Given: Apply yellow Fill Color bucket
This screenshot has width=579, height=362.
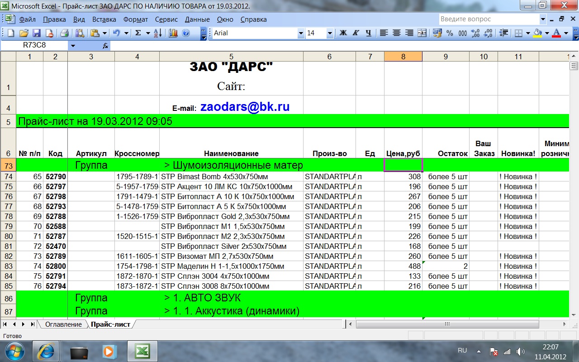Looking at the screenshot, I should click(x=538, y=33).
